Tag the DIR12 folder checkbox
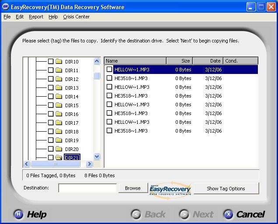 pos(51,79)
